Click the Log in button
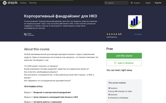Viewport: 166px width, 103px height. (x=148, y=3)
